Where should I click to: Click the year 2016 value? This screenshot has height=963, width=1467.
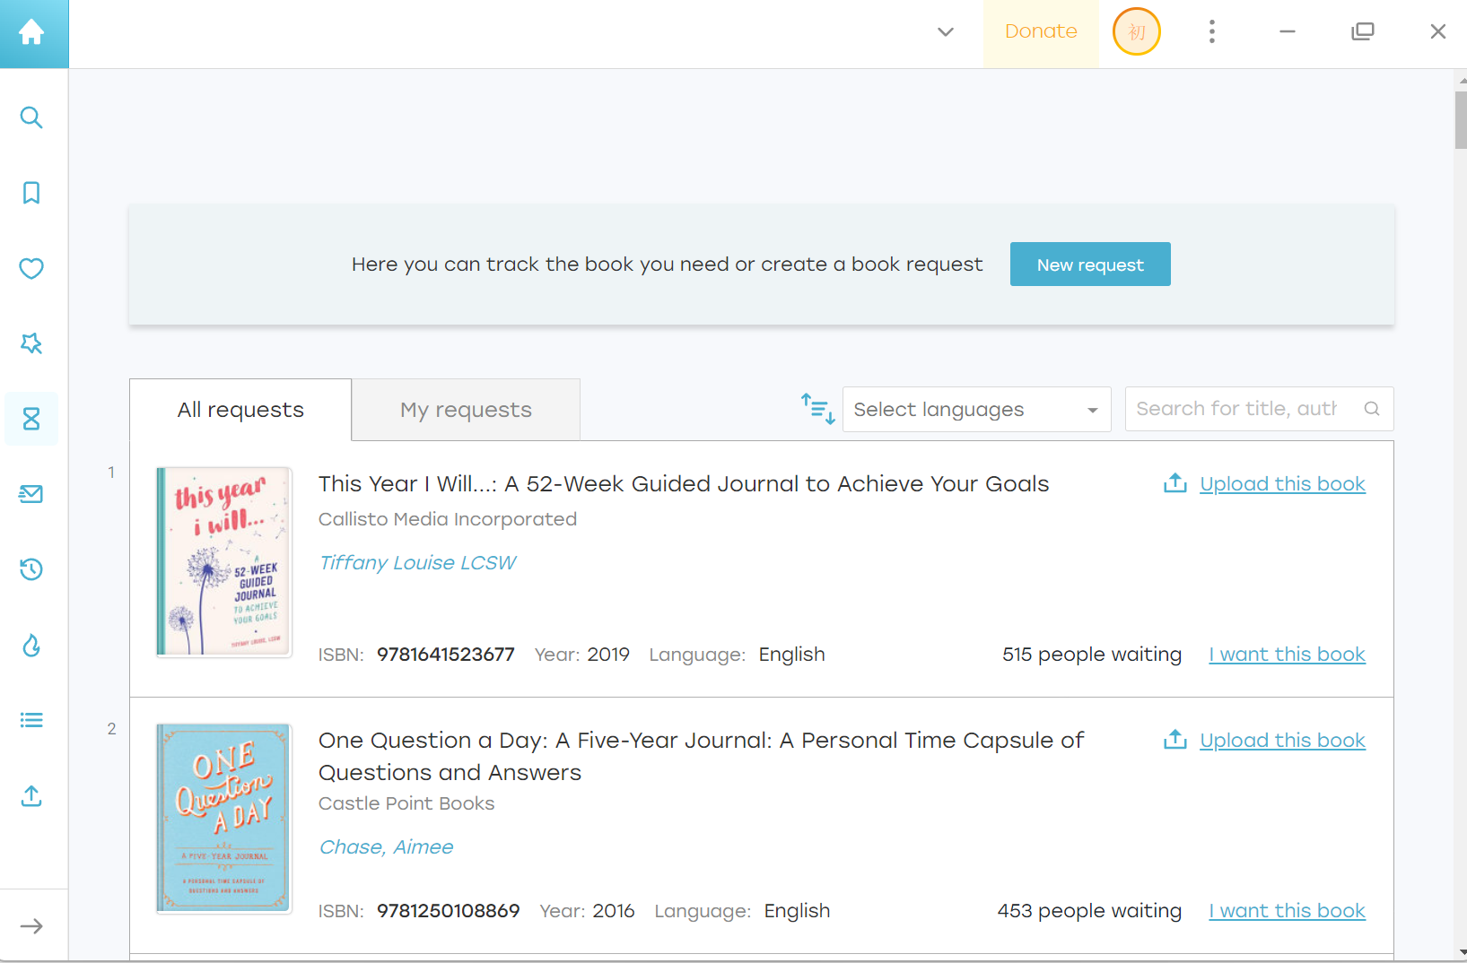[x=614, y=911]
